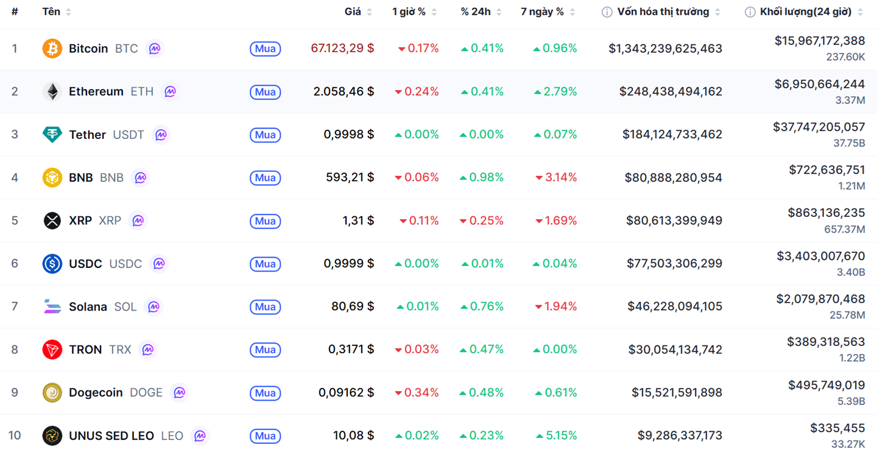Image resolution: width=877 pixels, height=455 pixels.
Task: Click the TRON red logo icon
Action: point(52,350)
